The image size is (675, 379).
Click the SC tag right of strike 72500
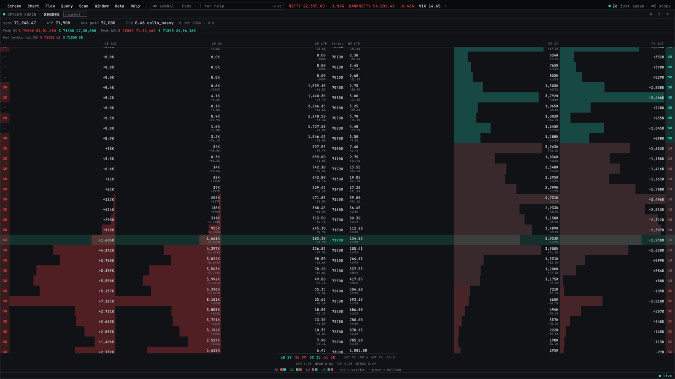[670, 301]
